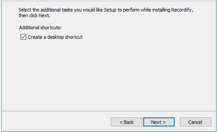Click the 'Select the additional tasks' sentence start
Viewport: 218px width, 132px height.
[45, 10]
